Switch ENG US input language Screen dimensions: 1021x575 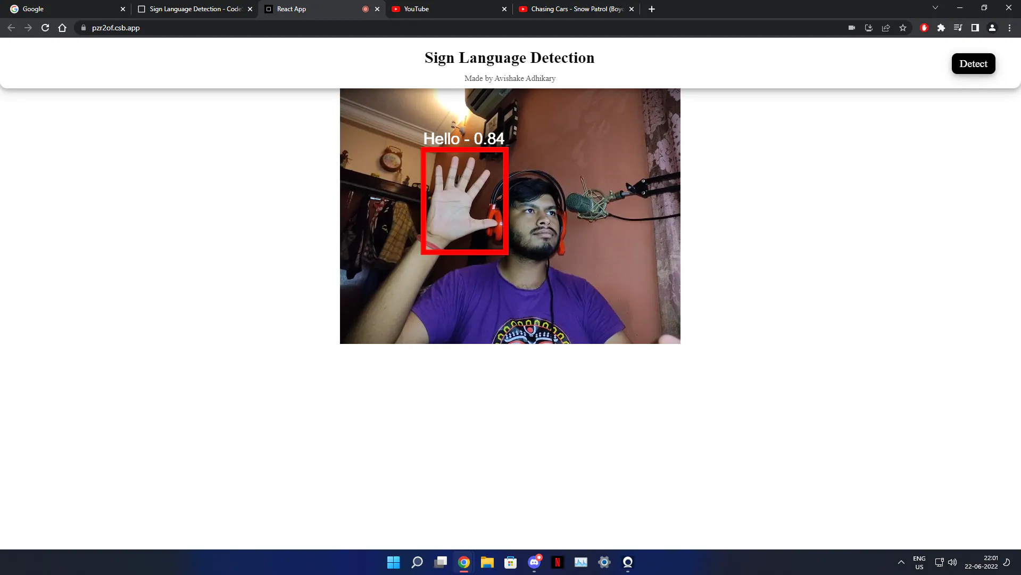pyautogui.click(x=919, y=562)
